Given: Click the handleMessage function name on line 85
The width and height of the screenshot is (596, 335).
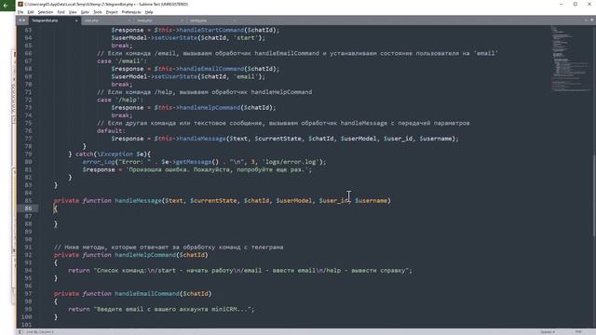Looking at the screenshot, I should tap(138, 201).
